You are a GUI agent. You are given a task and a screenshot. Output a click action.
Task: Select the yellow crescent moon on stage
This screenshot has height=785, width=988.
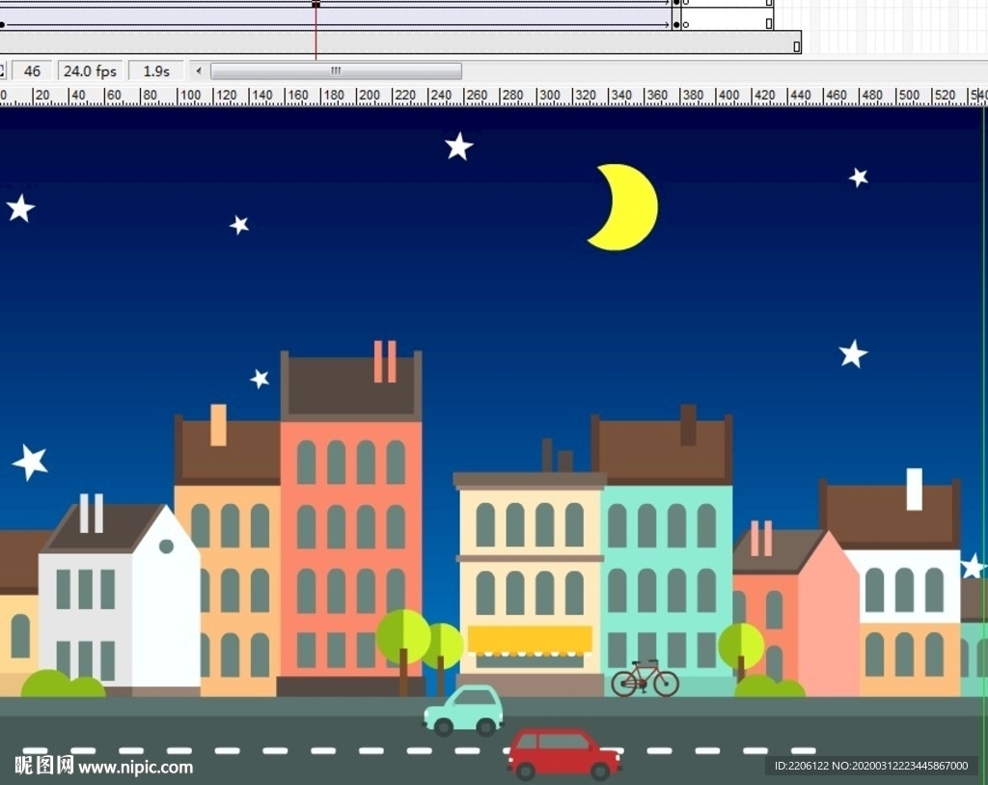tap(627, 208)
